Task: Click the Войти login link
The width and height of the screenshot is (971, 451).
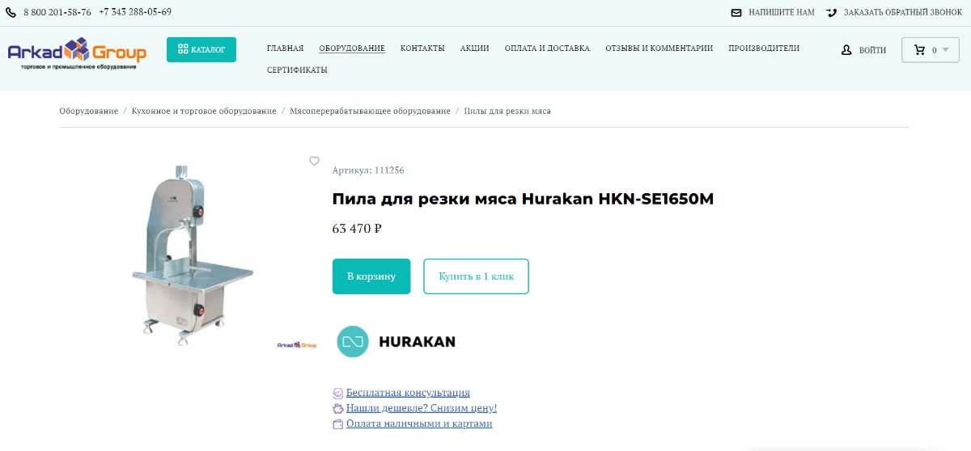Action: [x=872, y=50]
